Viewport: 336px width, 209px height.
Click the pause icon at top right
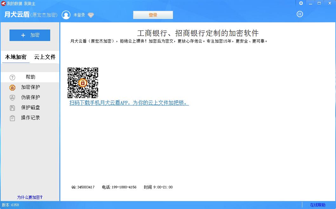pyautogui.click(x=299, y=14)
